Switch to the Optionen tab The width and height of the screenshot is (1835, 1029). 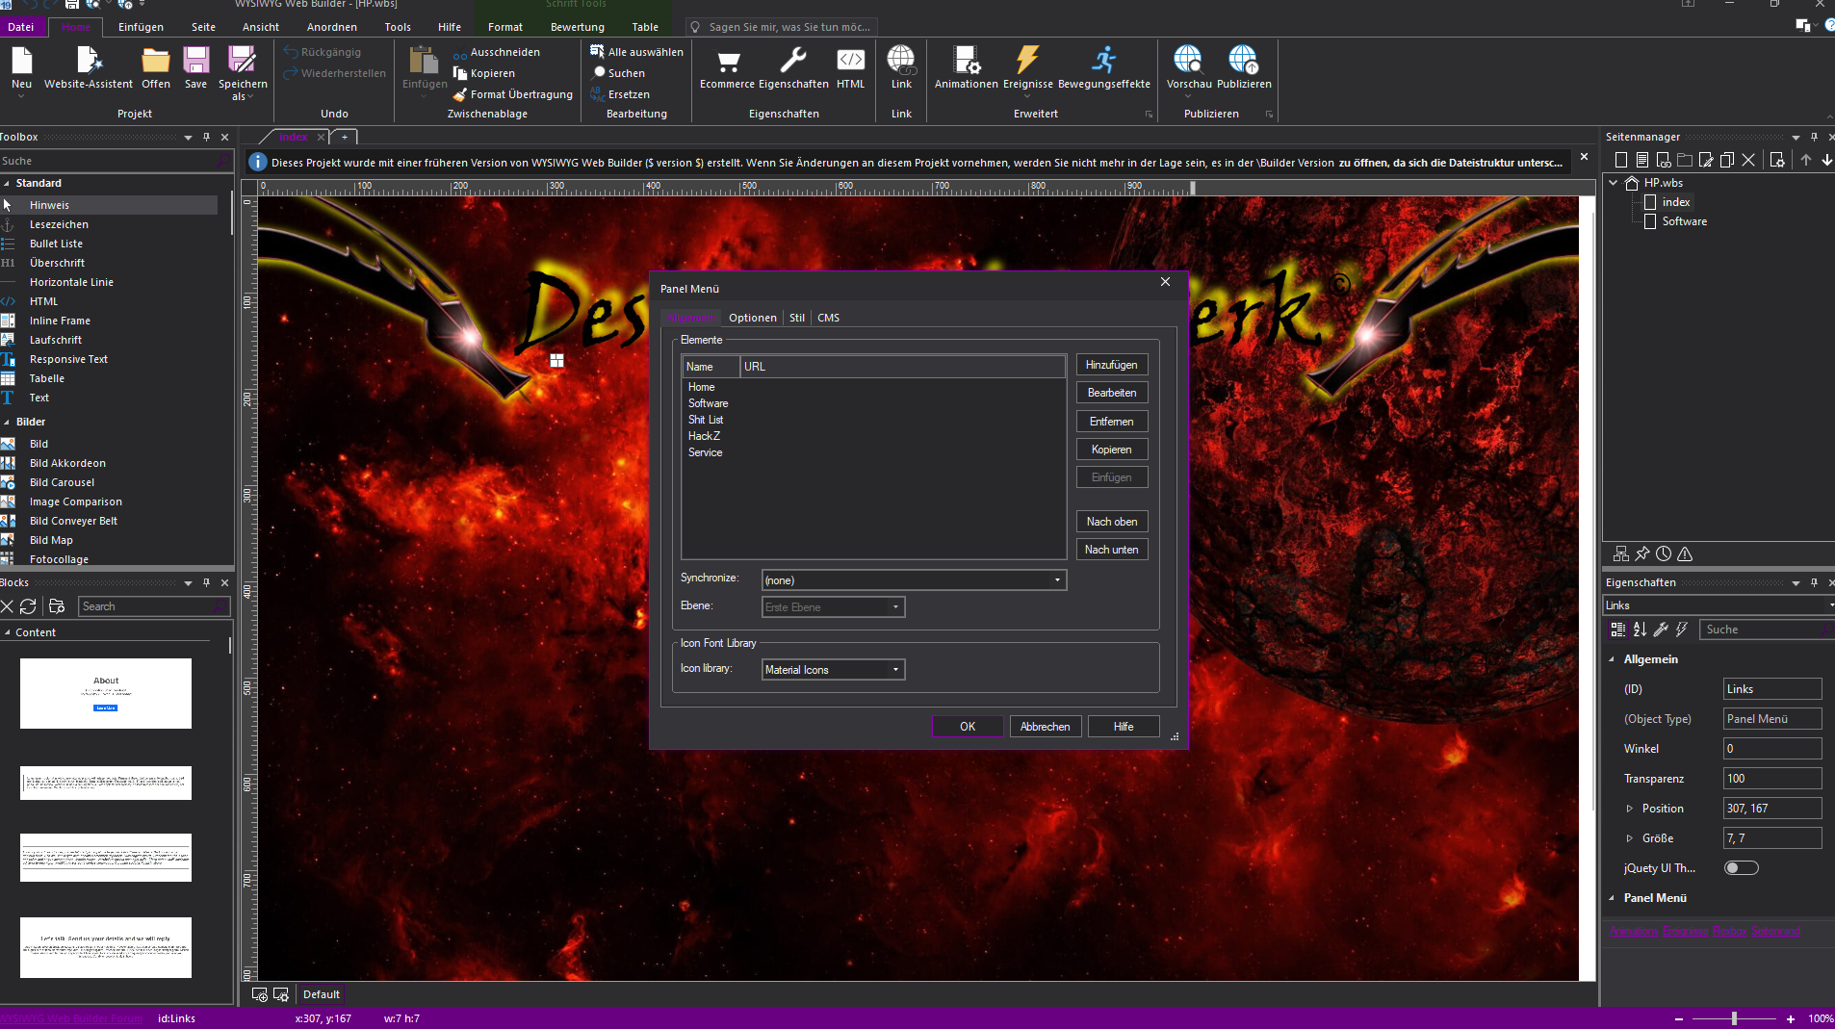[x=753, y=318]
